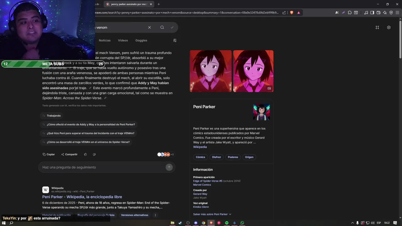Open Brave Search settings gear icon

389,27
